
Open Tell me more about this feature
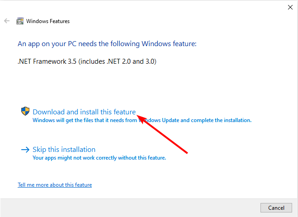55,185
